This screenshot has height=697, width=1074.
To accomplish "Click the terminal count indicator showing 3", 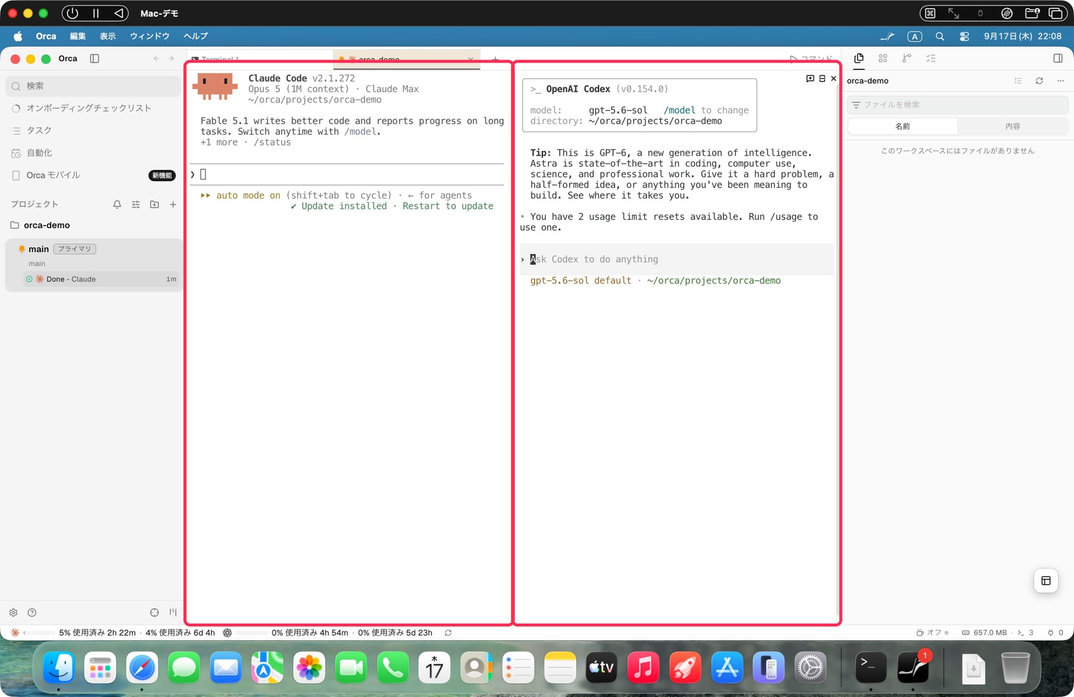I will [1026, 633].
